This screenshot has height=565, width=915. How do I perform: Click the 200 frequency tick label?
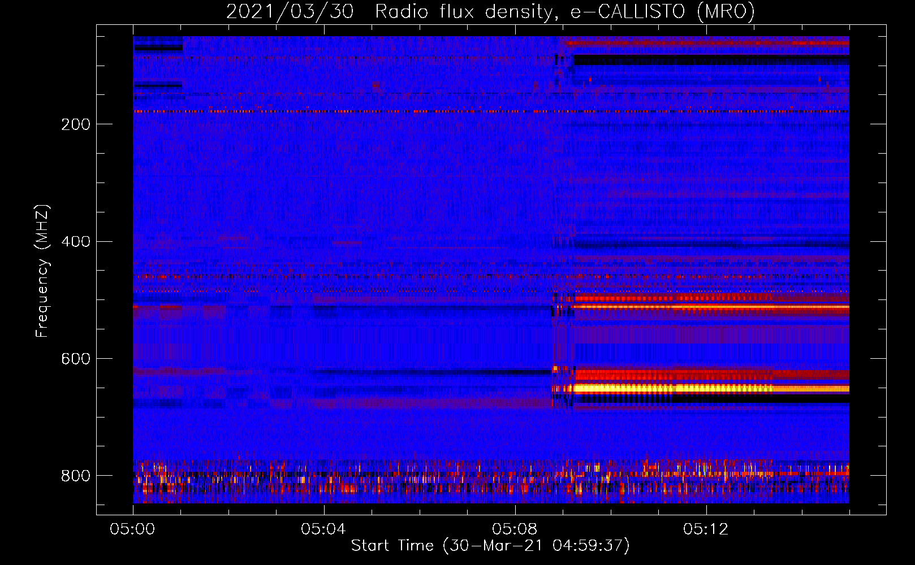pos(76,124)
